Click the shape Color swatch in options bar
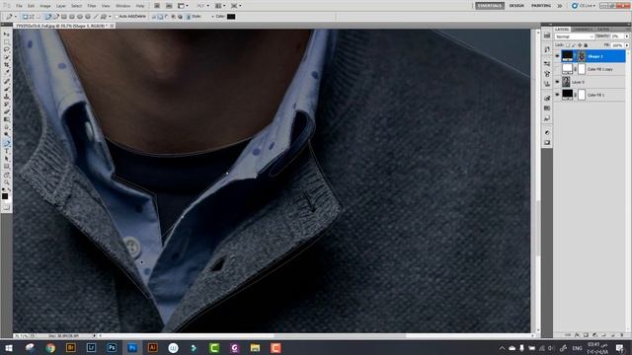The height and width of the screenshot is (355, 632). 231,17
